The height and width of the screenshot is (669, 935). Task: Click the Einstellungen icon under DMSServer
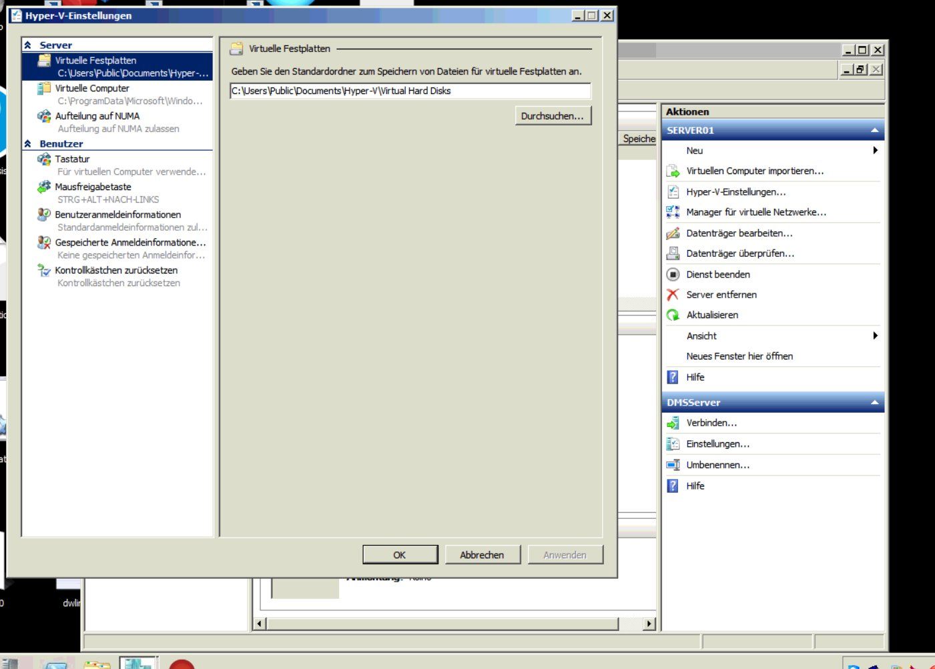point(673,444)
